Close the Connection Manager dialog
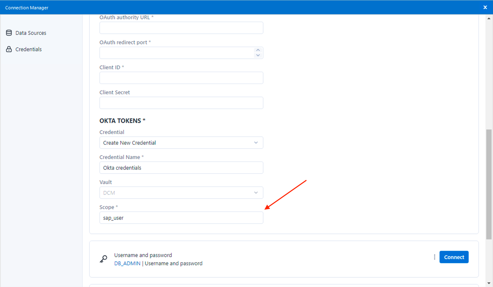 [x=485, y=7]
